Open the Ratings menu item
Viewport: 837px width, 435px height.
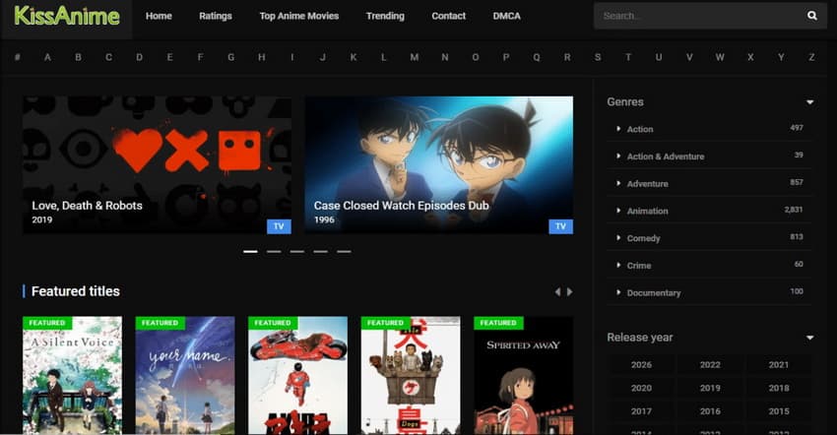click(216, 17)
